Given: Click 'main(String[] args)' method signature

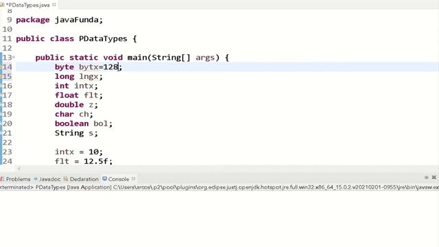Looking at the screenshot, I should [174, 58].
